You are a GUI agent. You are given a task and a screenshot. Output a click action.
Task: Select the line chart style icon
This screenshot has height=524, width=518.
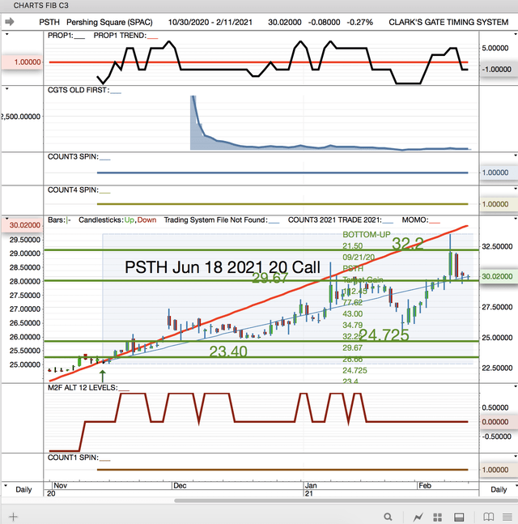pos(418,517)
